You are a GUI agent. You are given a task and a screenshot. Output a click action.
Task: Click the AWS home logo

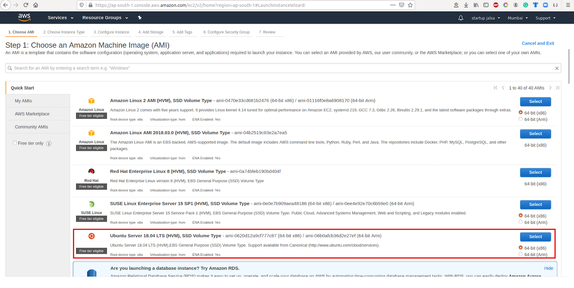pos(24,17)
